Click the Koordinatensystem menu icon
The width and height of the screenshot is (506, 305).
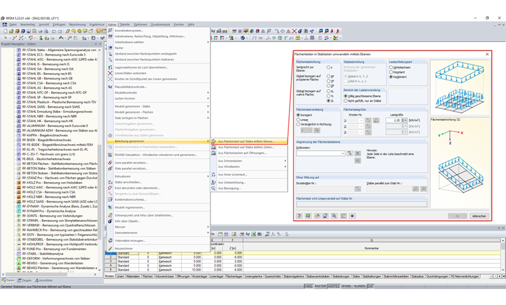110,31
